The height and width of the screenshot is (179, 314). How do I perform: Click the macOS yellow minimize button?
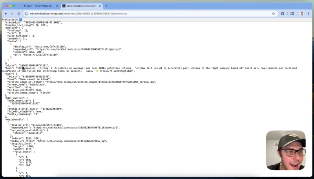[x=10, y=6]
